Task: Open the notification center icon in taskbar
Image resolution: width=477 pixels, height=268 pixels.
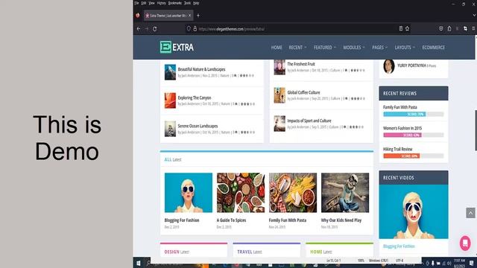Action: click(x=472, y=263)
